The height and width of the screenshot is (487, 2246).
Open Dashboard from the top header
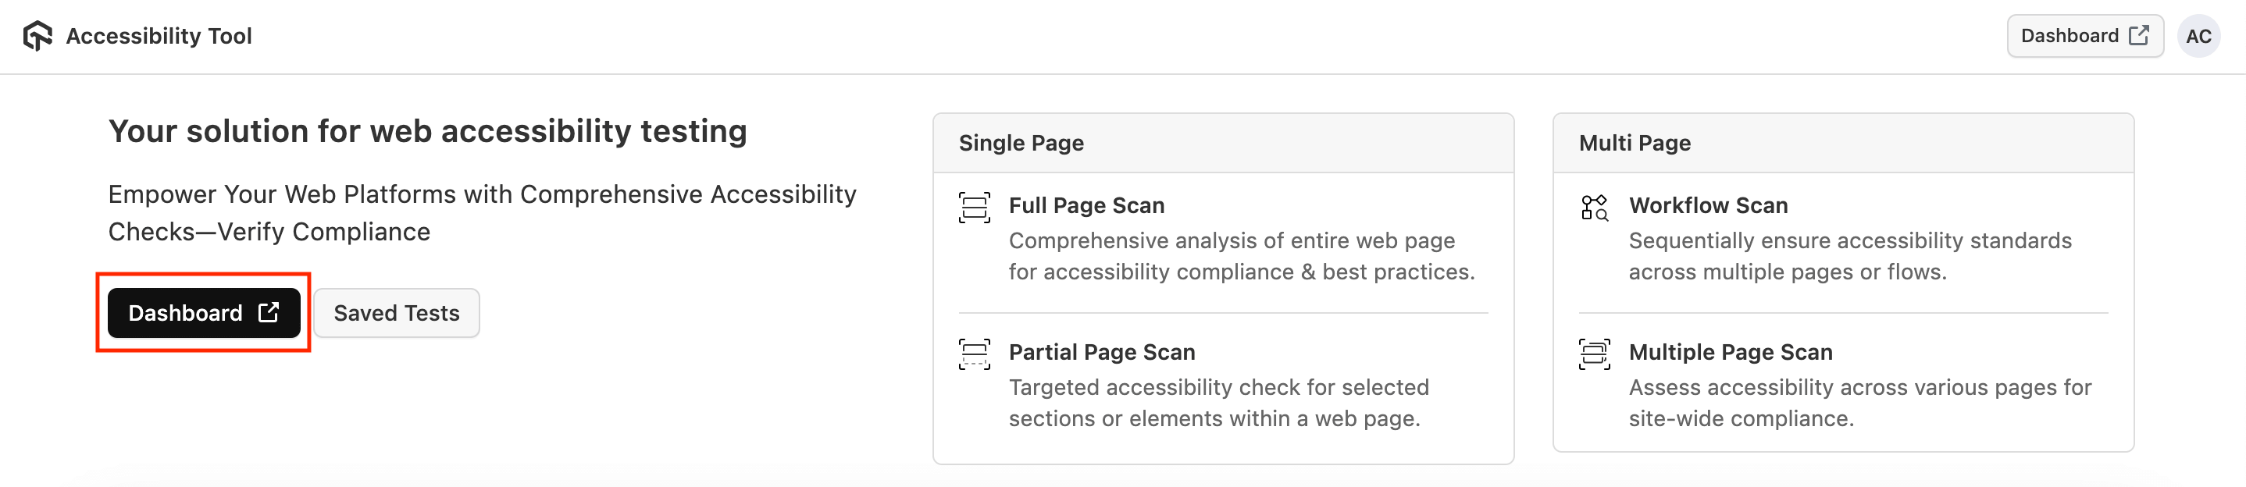point(2069,36)
